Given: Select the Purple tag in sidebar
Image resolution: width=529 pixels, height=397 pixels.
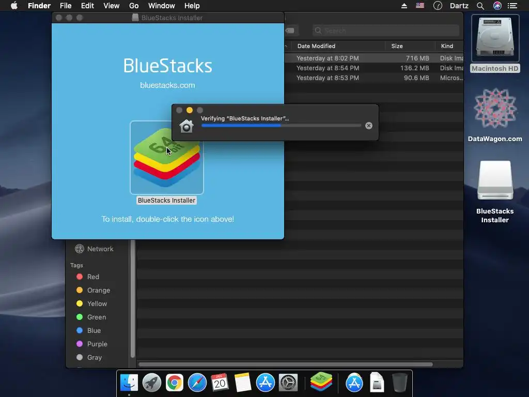Looking at the screenshot, I should [92, 344].
